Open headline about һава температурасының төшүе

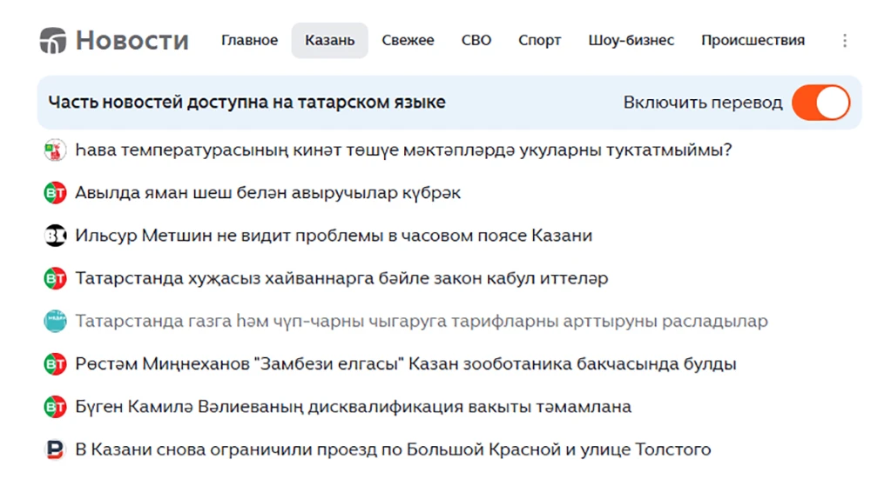coord(403,150)
